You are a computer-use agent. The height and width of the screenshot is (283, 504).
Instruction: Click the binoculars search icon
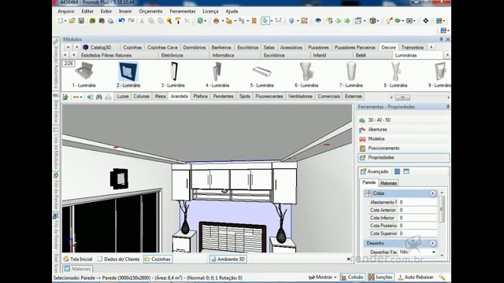(99, 97)
